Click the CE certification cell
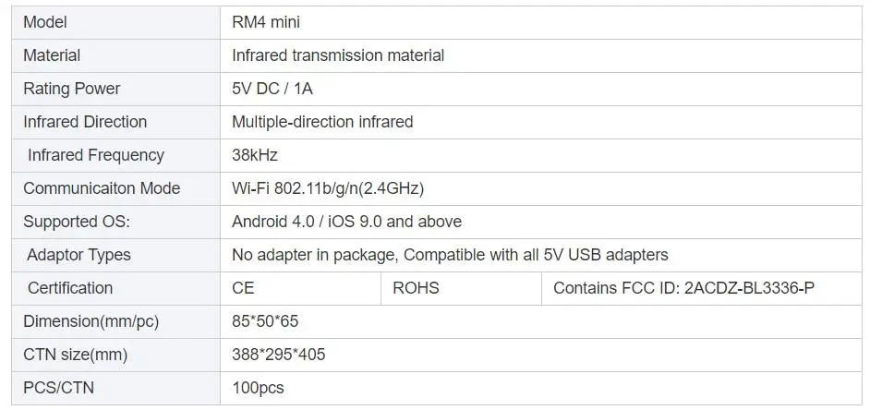 click(x=300, y=288)
